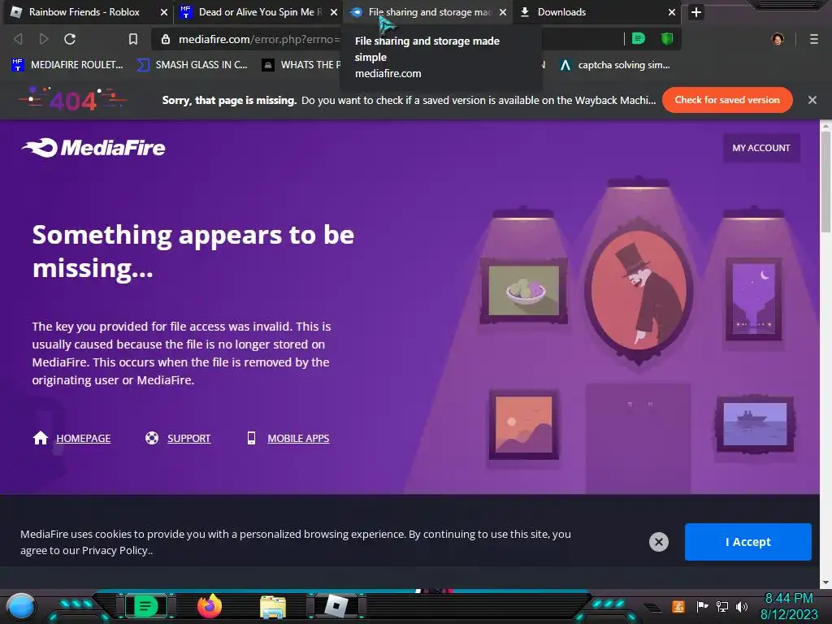
Task: Open WHATS THE P... bookmark
Action: pos(301,65)
